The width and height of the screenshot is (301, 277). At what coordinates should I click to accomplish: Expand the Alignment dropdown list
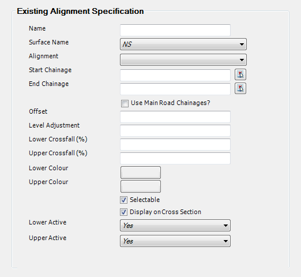[183, 59]
